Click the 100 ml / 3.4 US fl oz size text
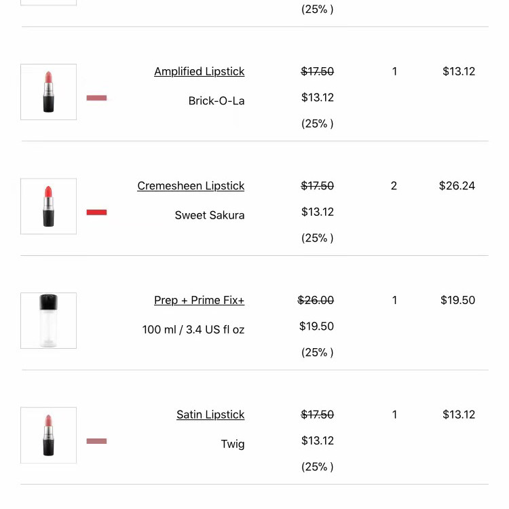Viewport: 509px width, 509px height. 193,329
